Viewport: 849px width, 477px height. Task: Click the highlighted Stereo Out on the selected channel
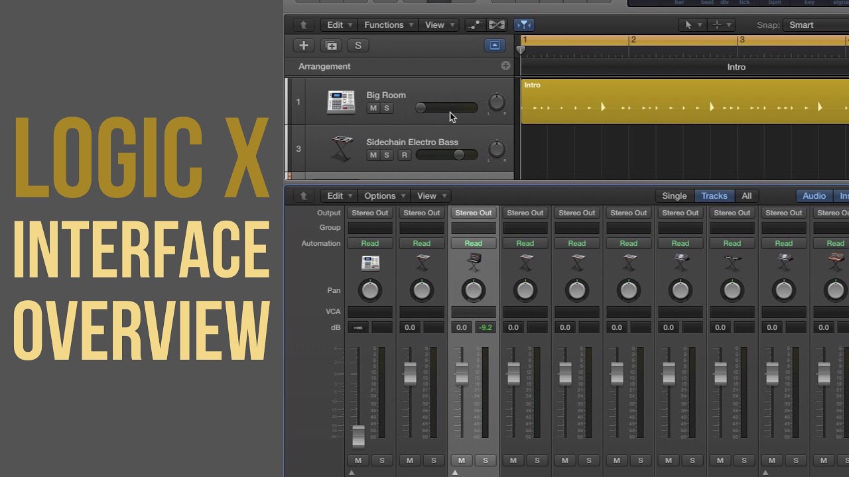click(474, 213)
